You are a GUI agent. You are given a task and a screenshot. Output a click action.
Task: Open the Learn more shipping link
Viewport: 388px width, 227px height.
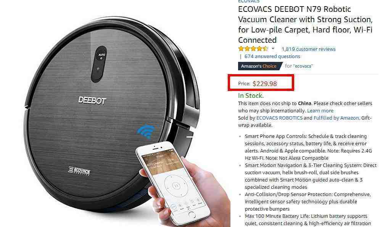pyautogui.click(x=320, y=111)
